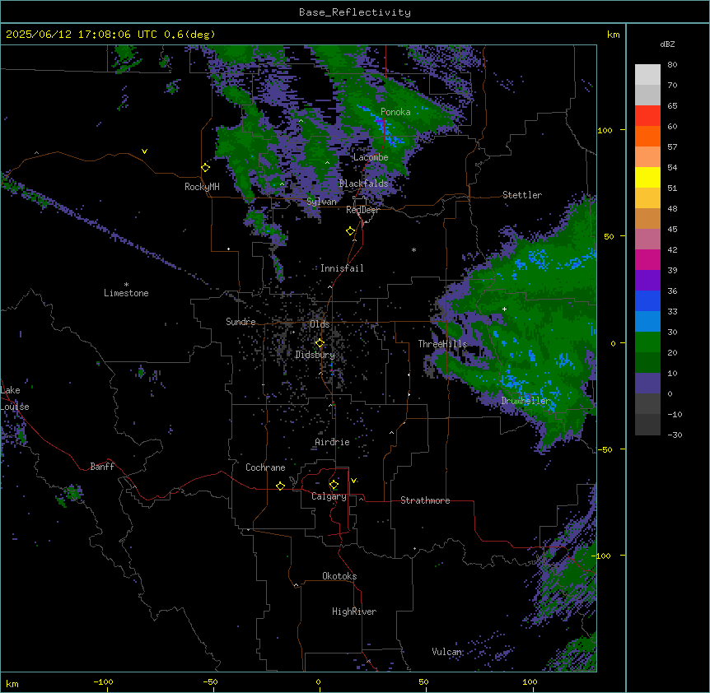Viewport: 710px width, 693px height.
Task: Click the 80 value in the dBZ legend
Action: click(672, 65)
